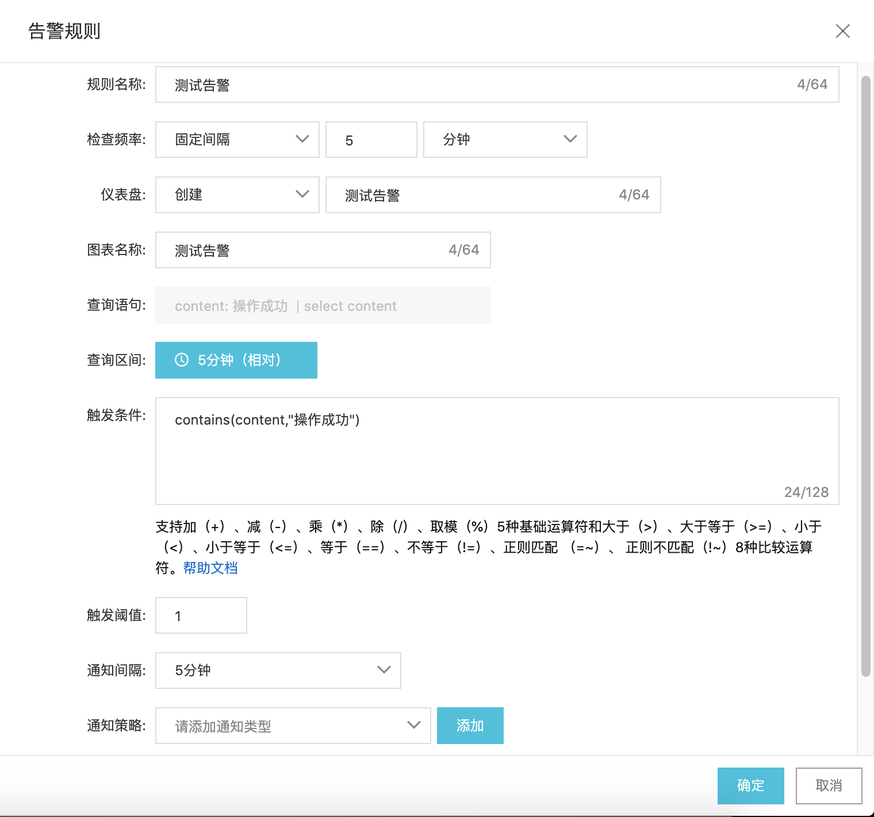Expand the 通知间隔 5分钟 dropdown

click(x=278, y=670)
